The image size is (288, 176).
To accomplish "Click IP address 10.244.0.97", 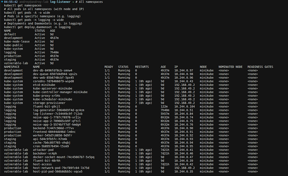I will [x=184, y=70].
